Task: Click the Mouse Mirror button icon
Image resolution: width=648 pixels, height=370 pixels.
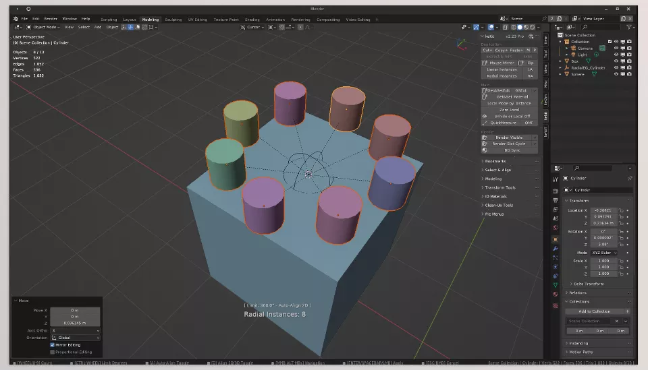Action: pos(485,63)
